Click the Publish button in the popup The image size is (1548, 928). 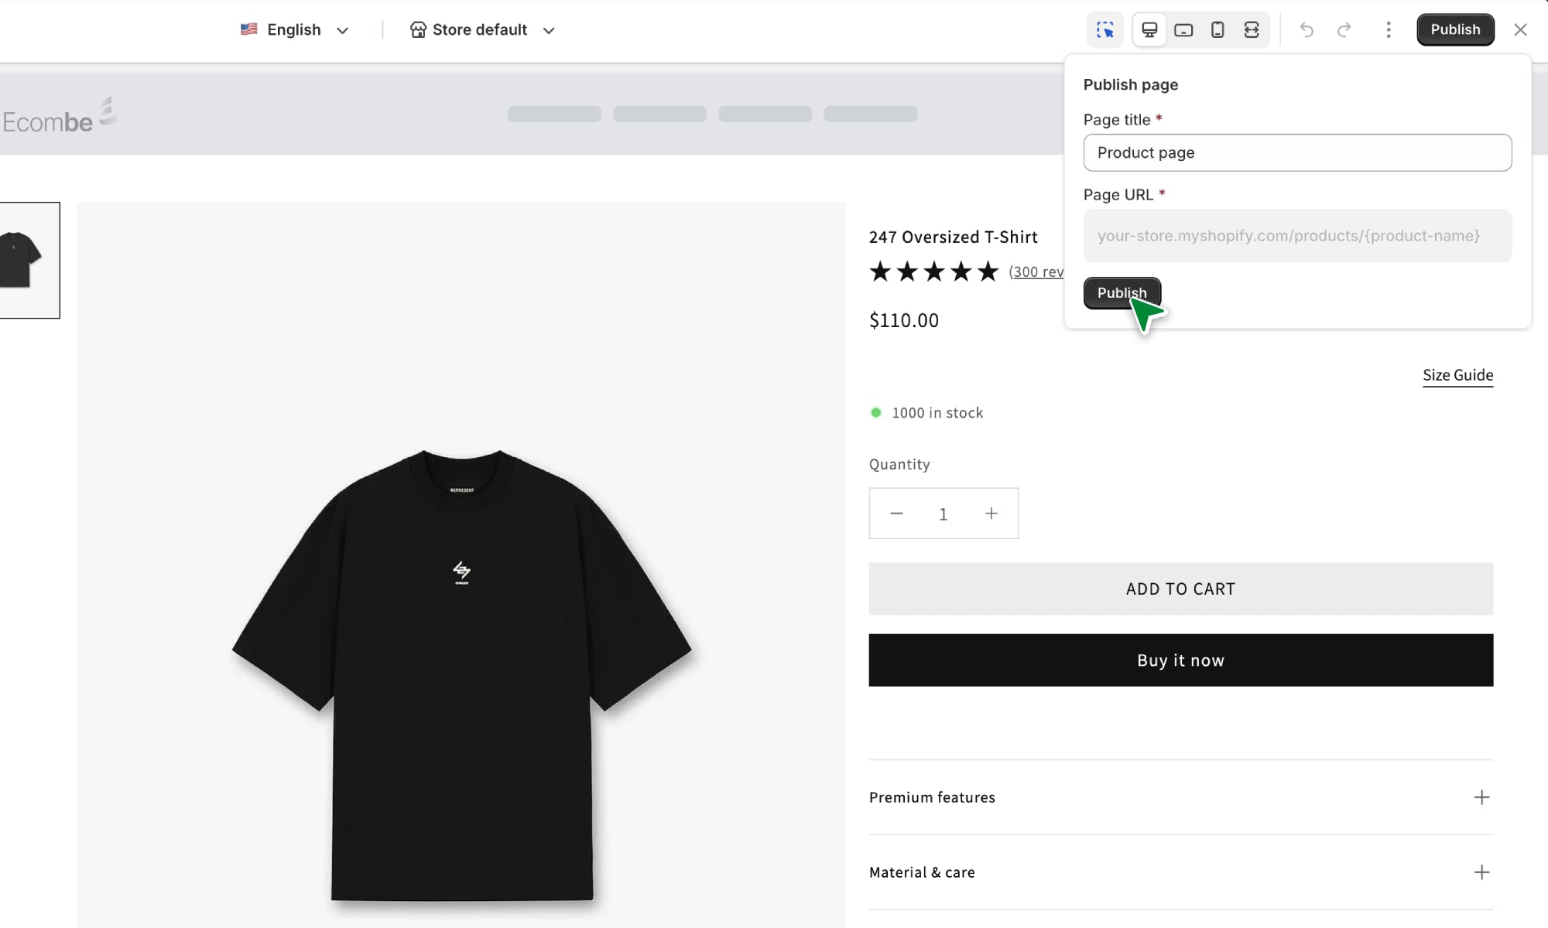coord(1122,293)
